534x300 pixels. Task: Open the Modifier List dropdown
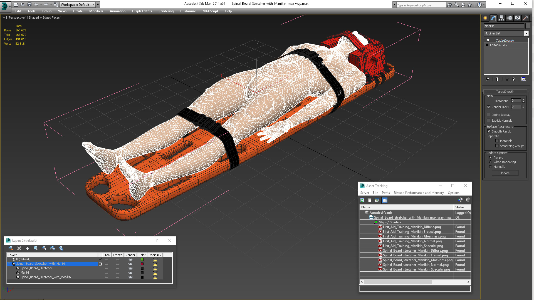[x=526, y=33]
